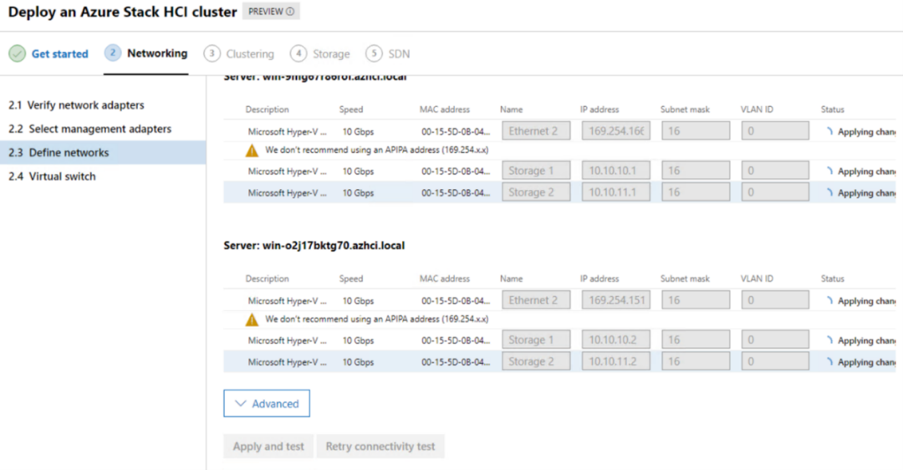903x470 pixels.
Task: Click Server: win-o2j17bktg70.azhci.local heading
Action: (314, 245)
